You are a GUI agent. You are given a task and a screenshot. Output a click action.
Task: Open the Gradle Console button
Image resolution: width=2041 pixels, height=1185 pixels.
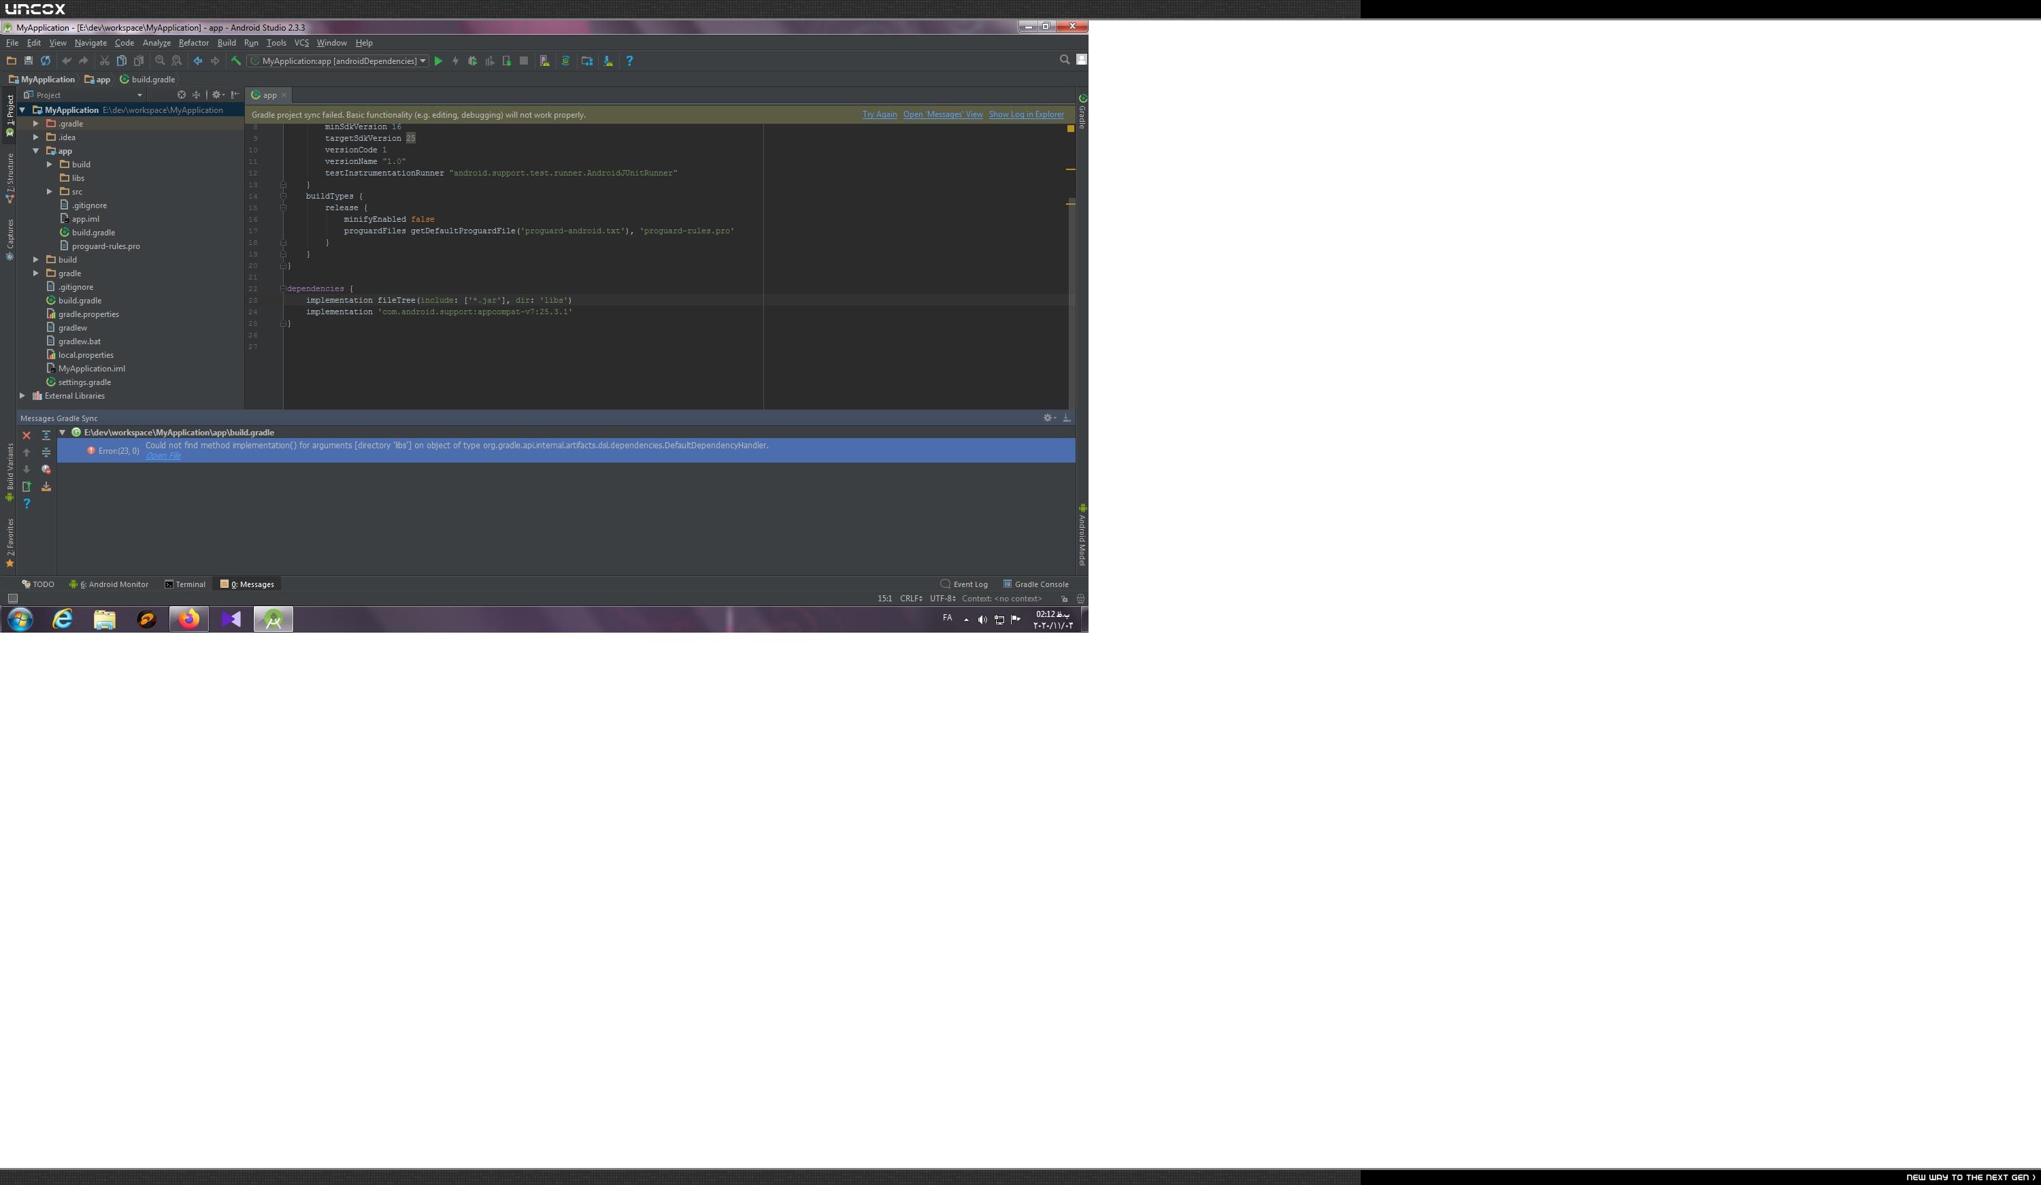(x=1036, y=584)
